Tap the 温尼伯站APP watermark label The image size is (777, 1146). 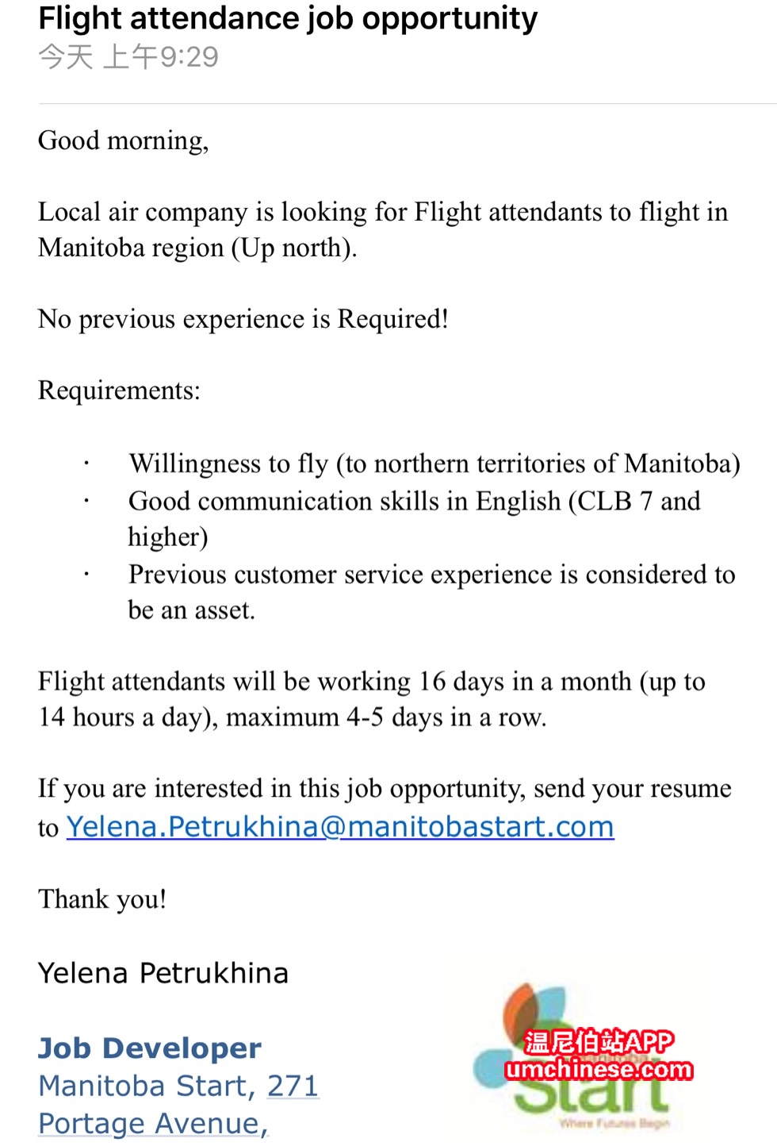tap(599, 1041)
